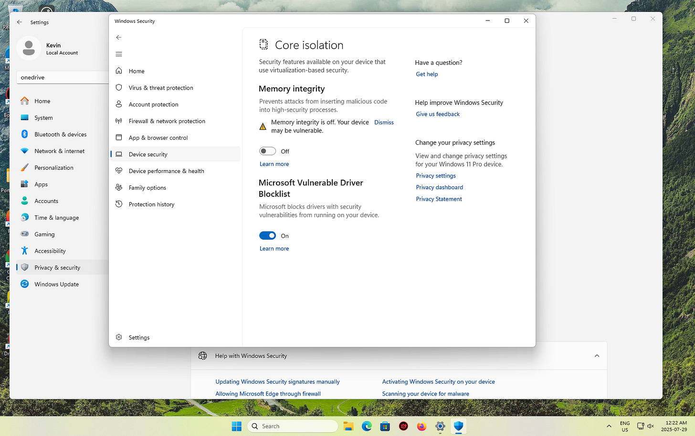Open Virus & threat protection

(x=176, y=88)
